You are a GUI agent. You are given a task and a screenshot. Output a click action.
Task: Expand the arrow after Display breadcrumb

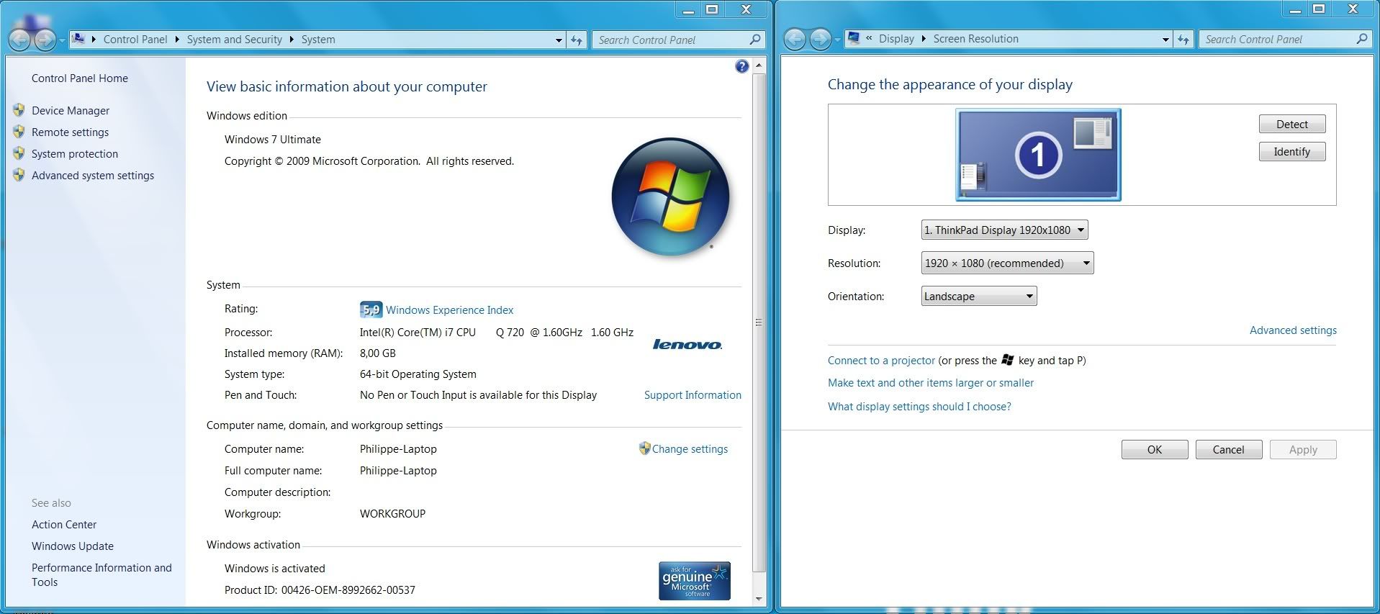pos(924,39)
